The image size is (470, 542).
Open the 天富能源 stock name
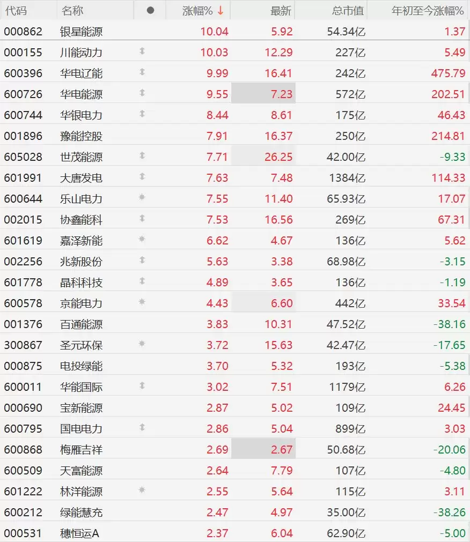(x=81, y=471)
